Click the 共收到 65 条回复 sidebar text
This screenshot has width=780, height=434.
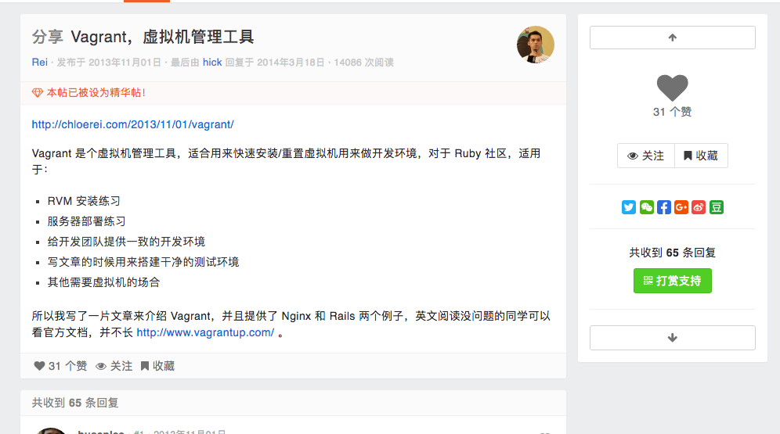(x=672, y=253)
